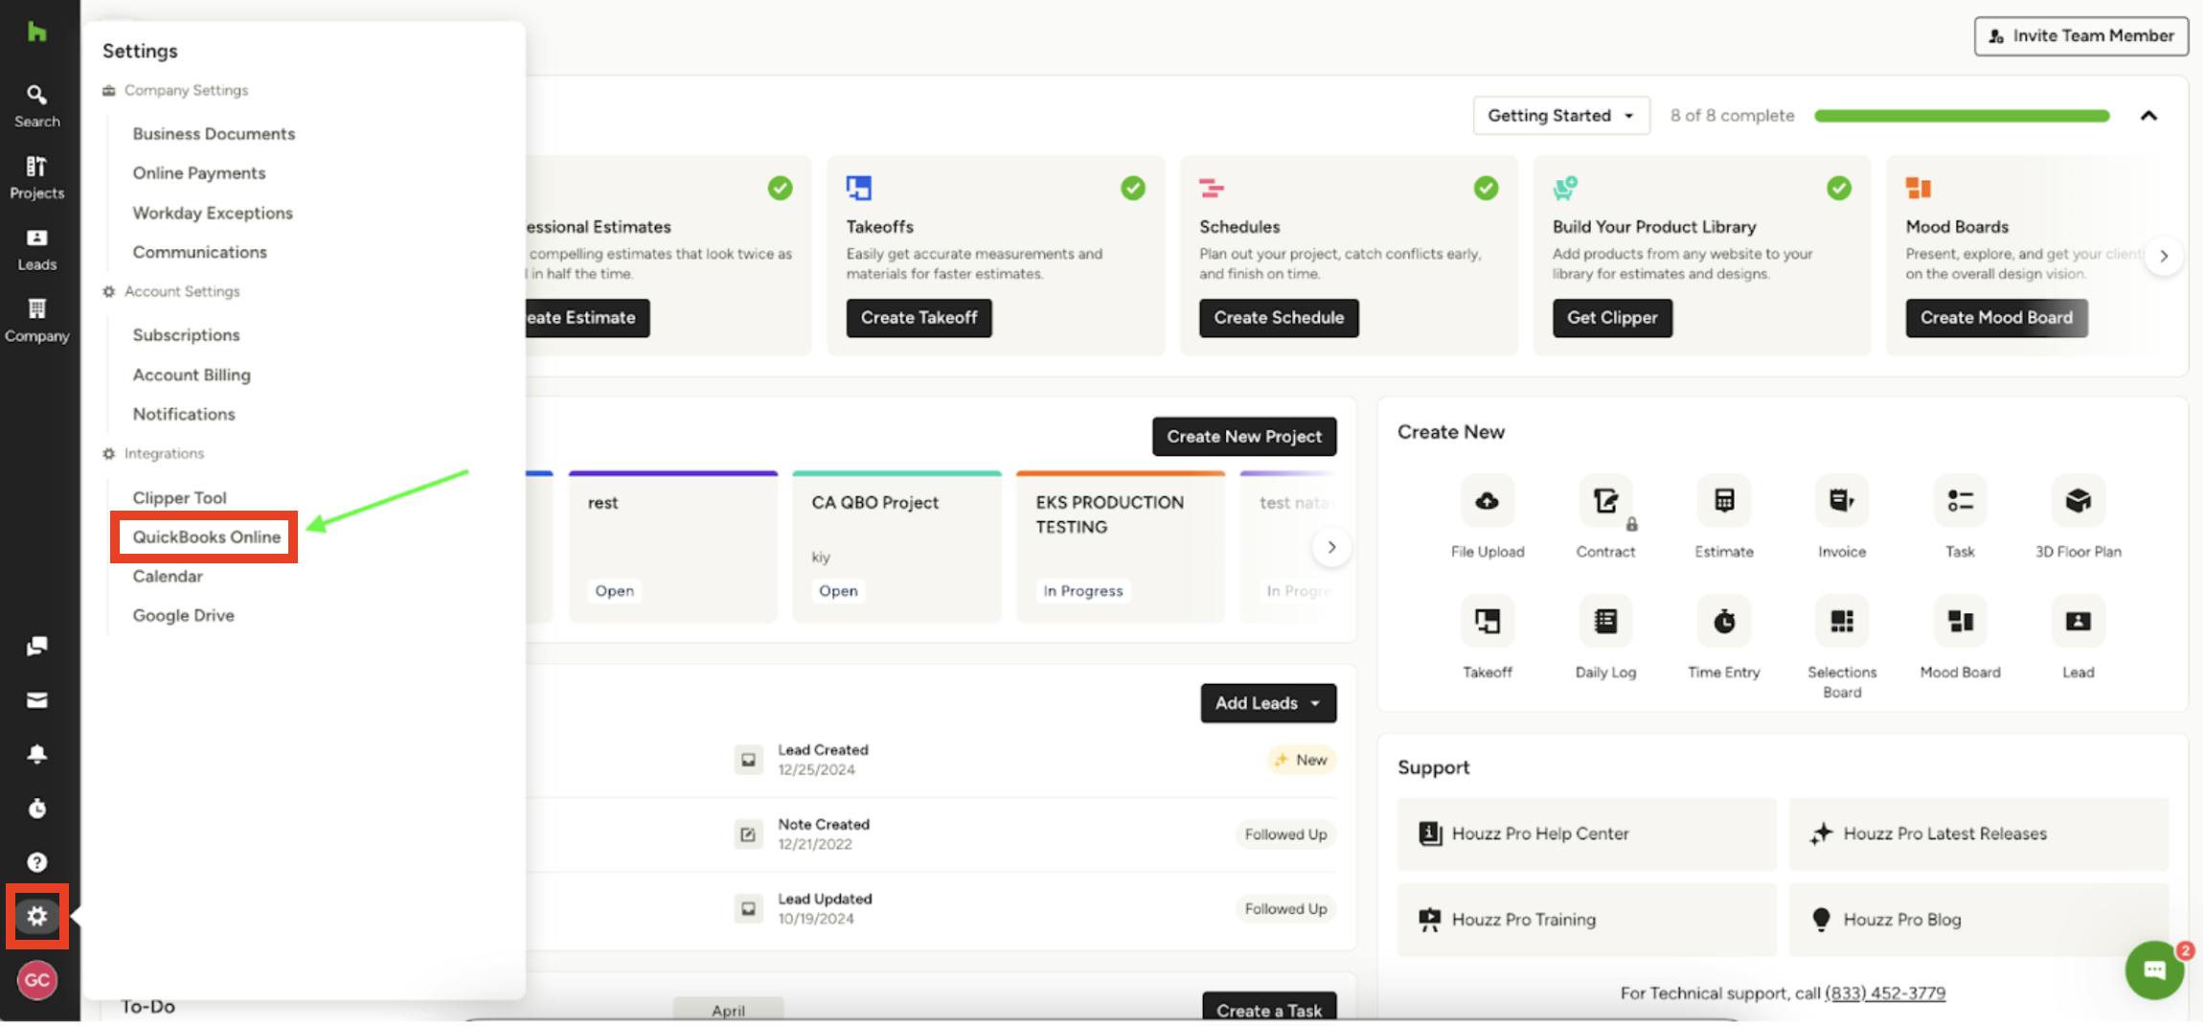
Task: Open the Leads icon in sidebar
Action: click(x=36, y=249)
